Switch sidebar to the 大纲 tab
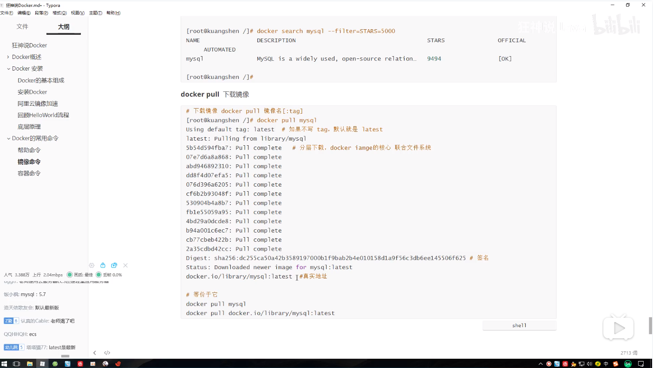This screenshot has height=368, width=653. [64, 27]
